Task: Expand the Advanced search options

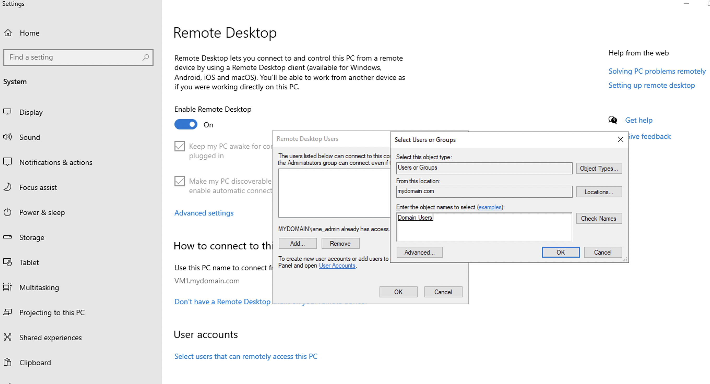Action: coord(419,252)
